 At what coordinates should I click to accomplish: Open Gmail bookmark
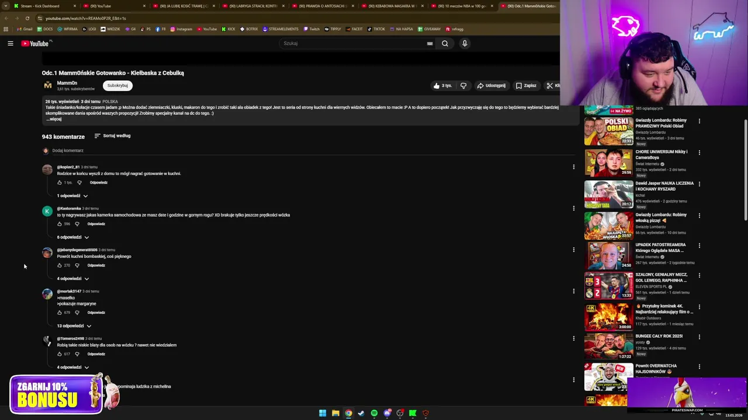point(25,29)
